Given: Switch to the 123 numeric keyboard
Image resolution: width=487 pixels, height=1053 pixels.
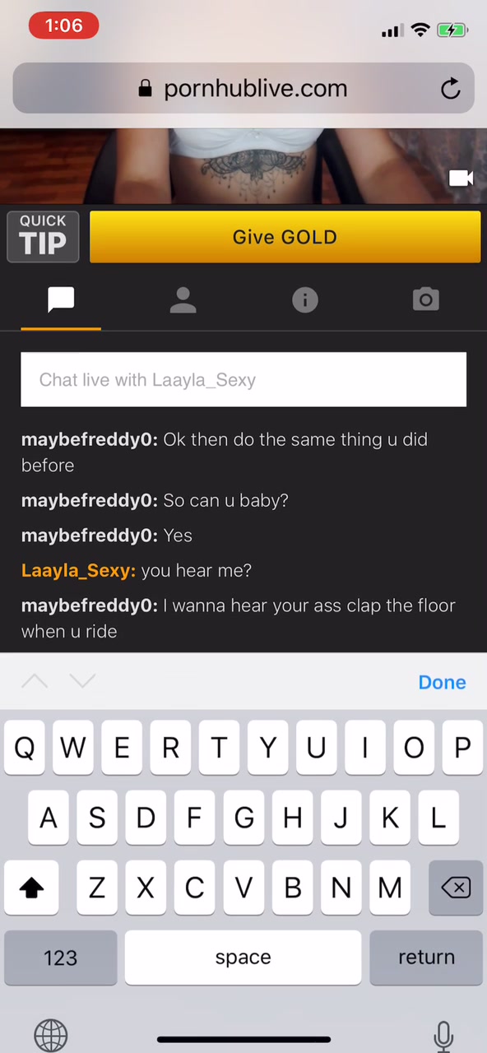Looking at the screenshot, I should click(60, 958).
